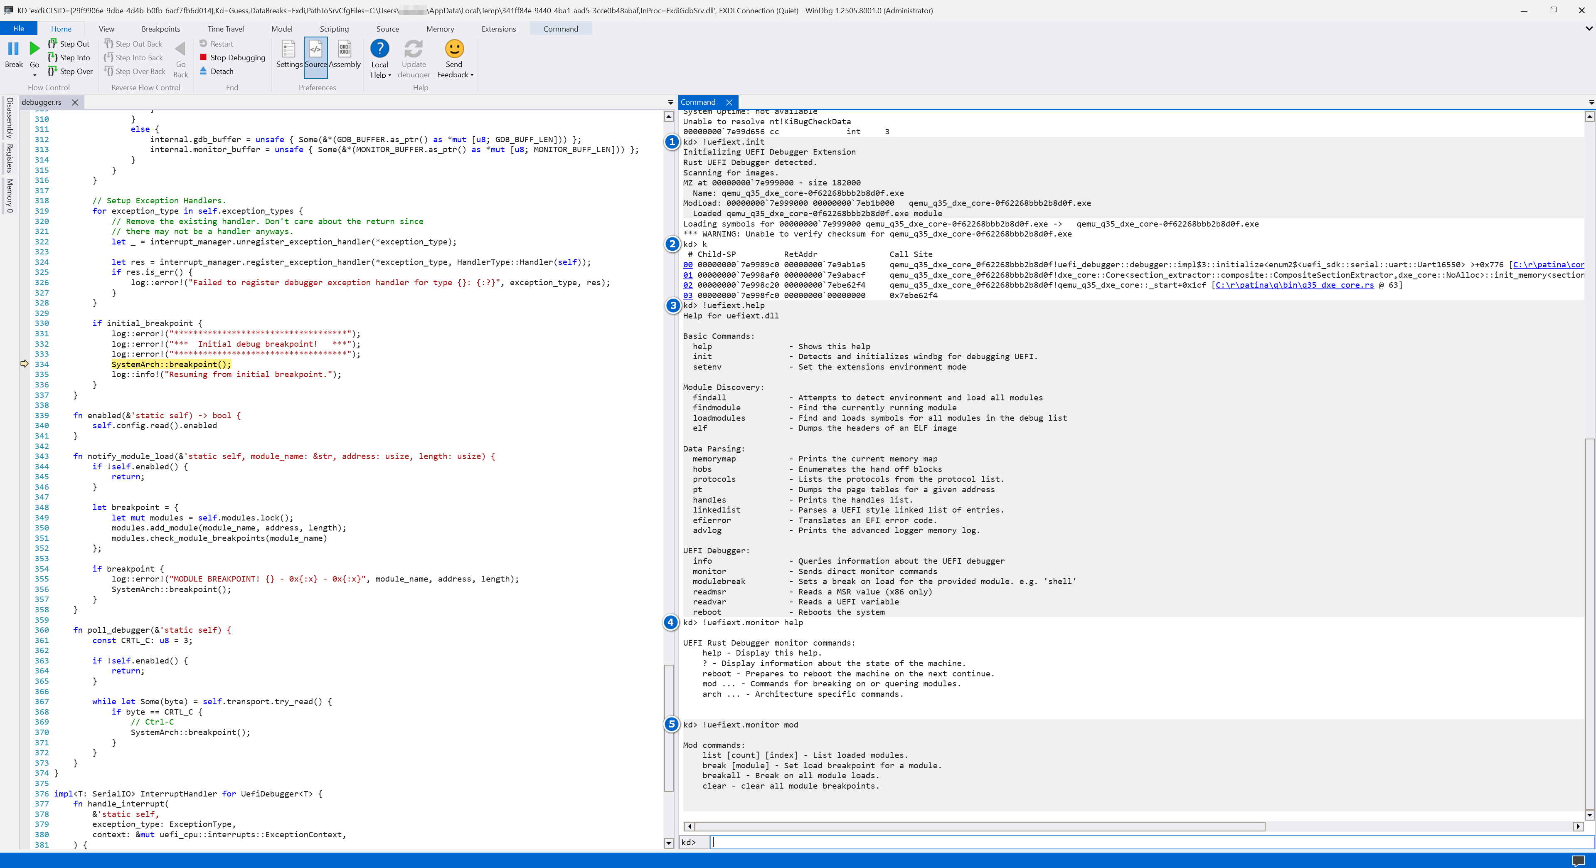Viewport: 1596px width, 868px height.
Task: Click Step Out Back
Action: click(x=133, y=44)
